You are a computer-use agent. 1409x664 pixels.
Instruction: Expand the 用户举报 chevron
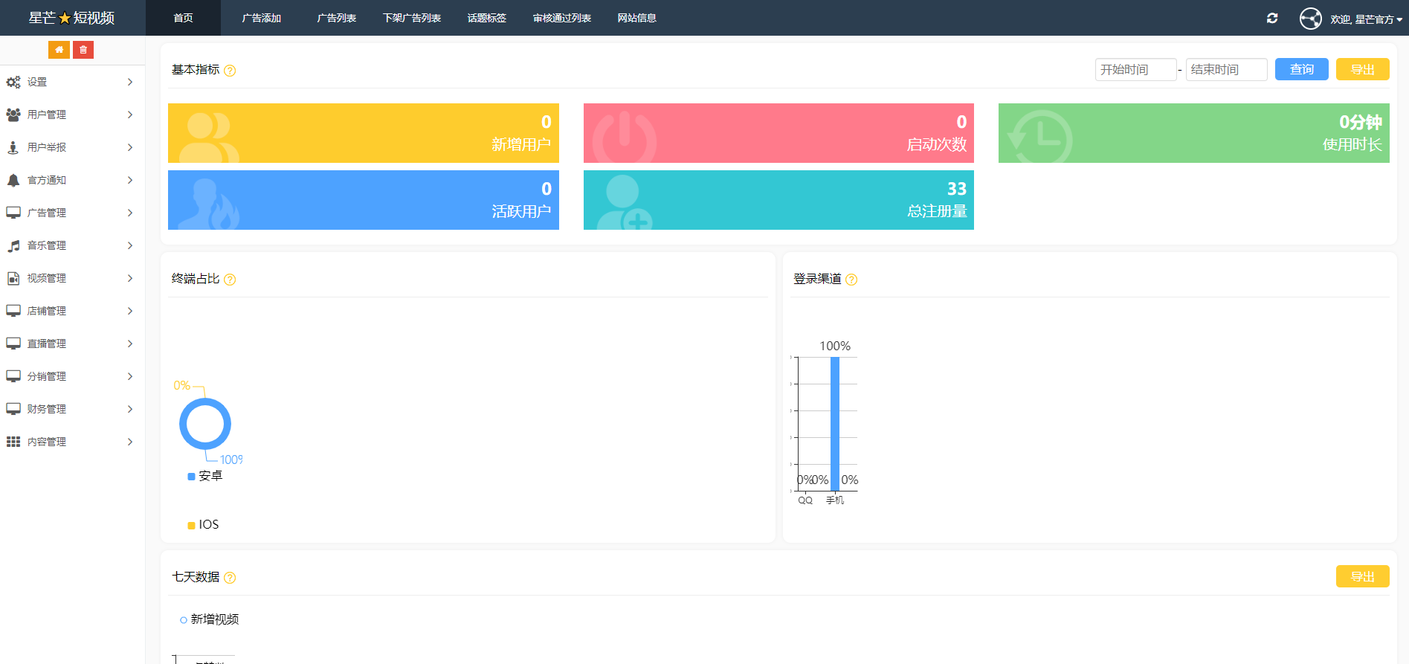click(x=130, y=147)
